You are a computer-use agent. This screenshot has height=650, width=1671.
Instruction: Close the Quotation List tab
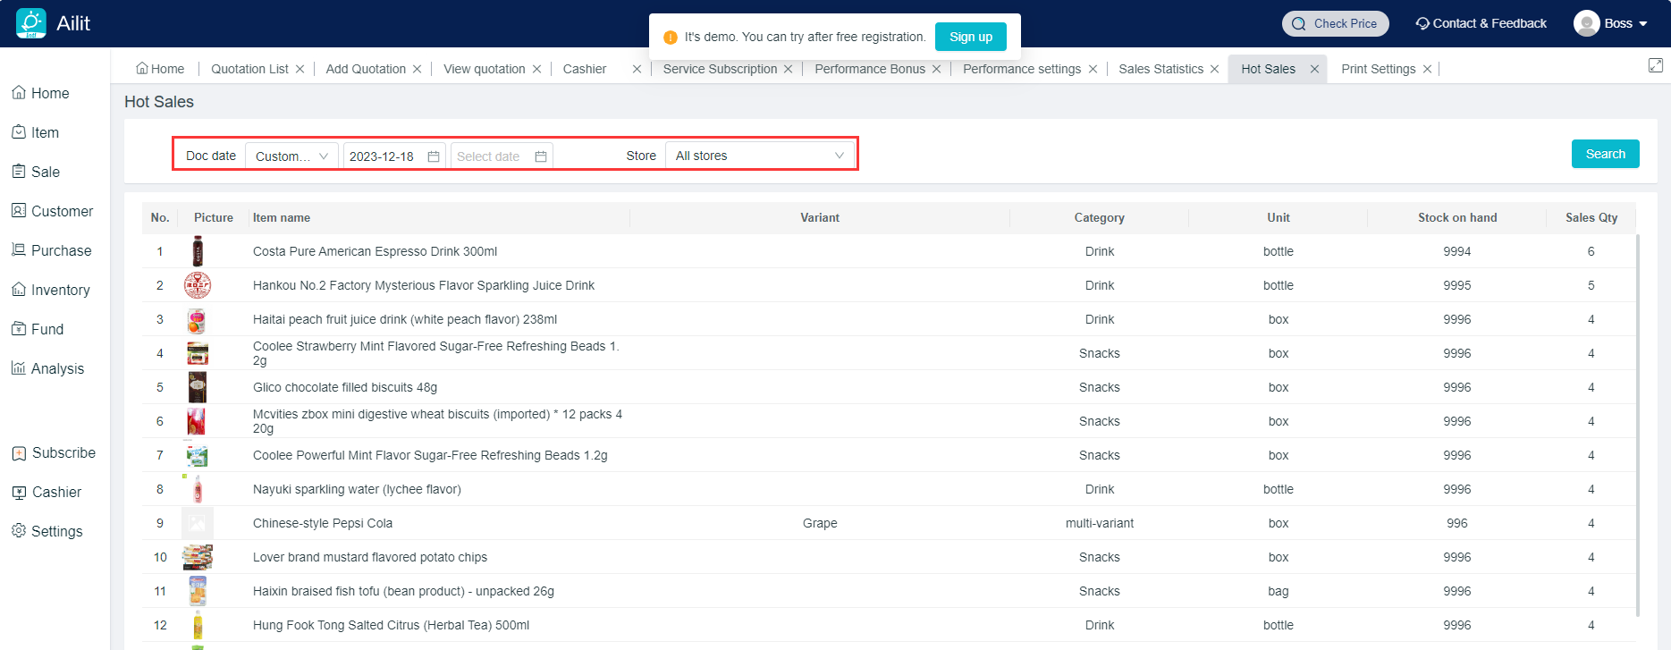tap(300, 69)
